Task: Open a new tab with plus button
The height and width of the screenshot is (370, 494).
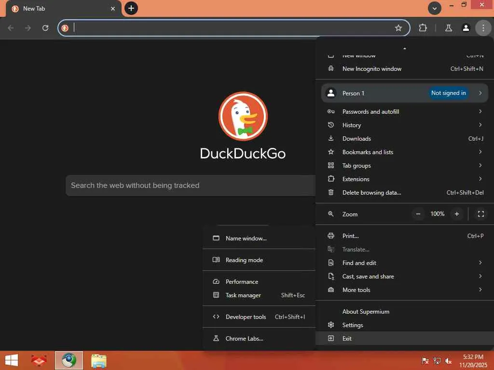Action: pos(131,8)
